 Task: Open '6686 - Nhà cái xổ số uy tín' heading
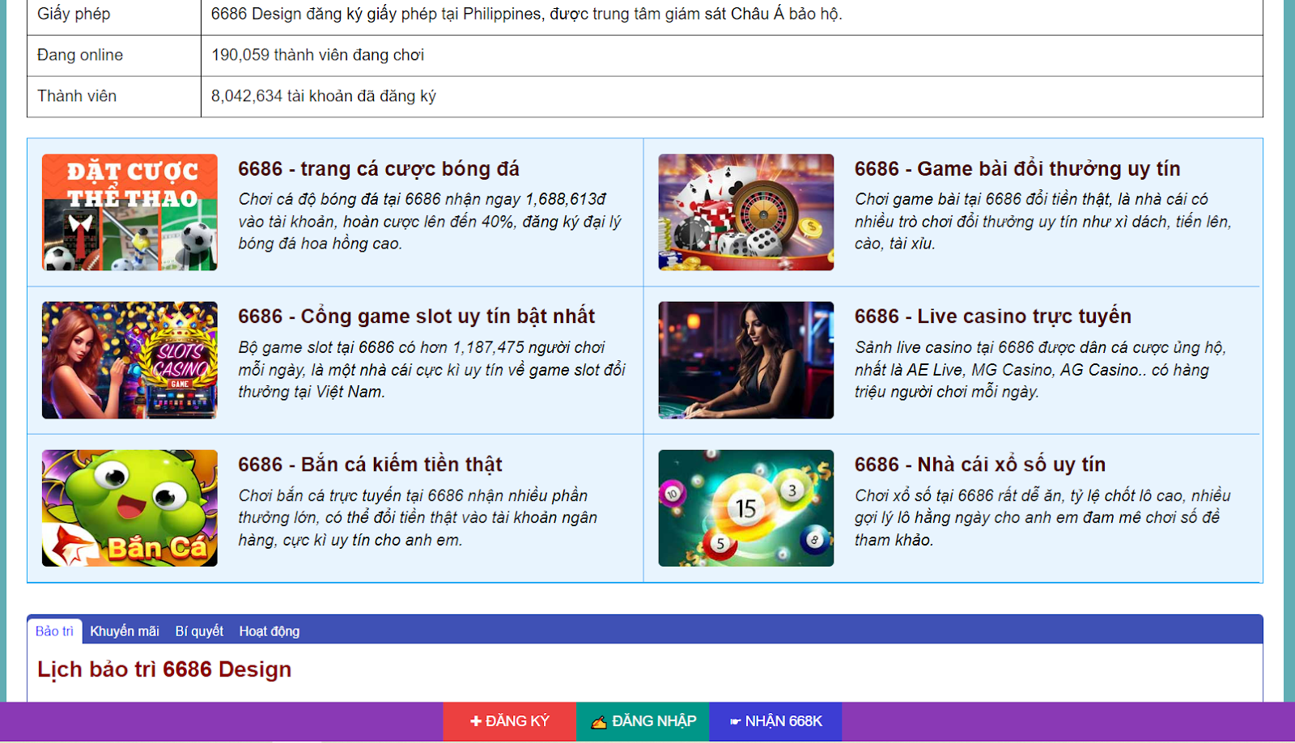coord(980,465)
